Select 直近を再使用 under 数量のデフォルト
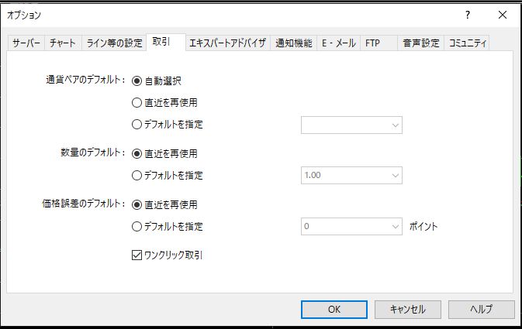 137,153
